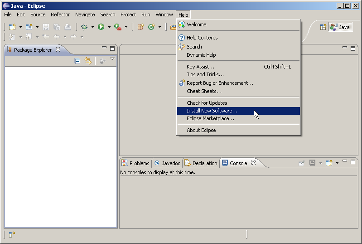Select the Console tab
362x244 pixels.
click(x=235, y=163)
